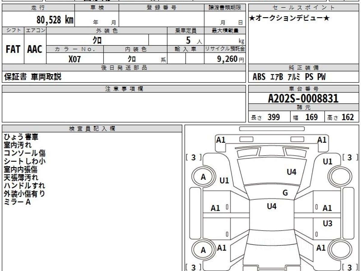Click the 諸元 header
This screenshot has height=271, width=361.
click(304, 107)
